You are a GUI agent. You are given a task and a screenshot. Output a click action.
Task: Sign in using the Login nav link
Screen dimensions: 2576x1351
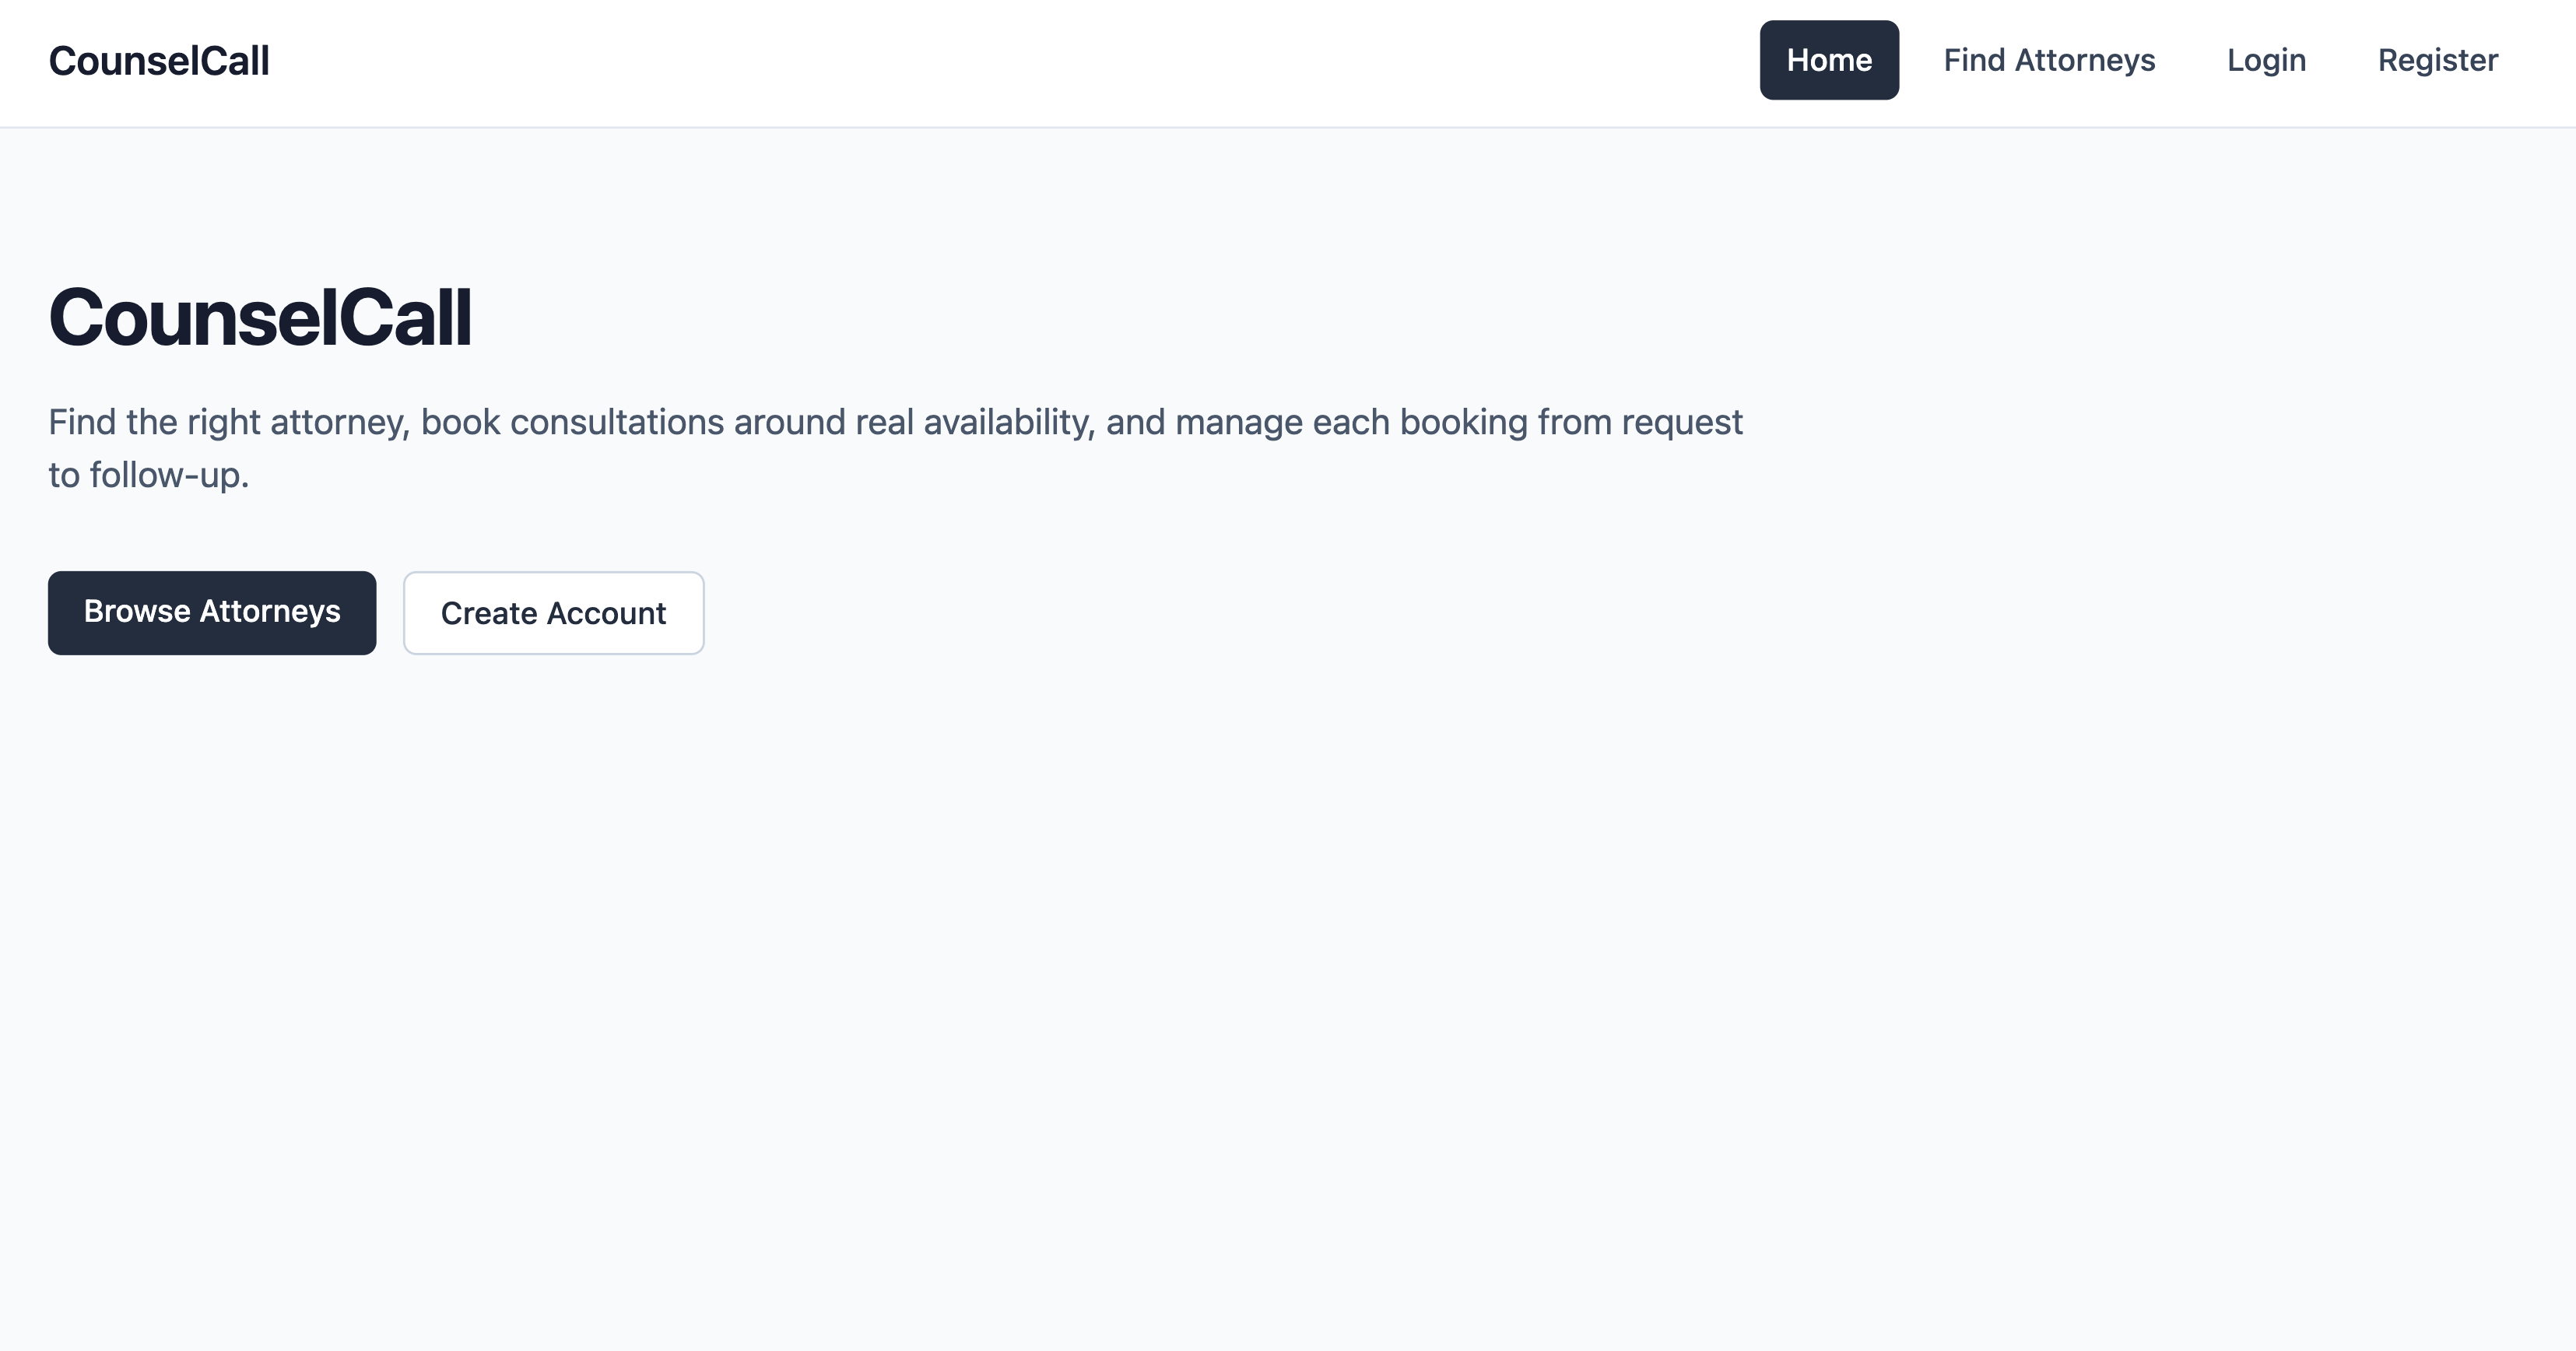point(2265,60)
